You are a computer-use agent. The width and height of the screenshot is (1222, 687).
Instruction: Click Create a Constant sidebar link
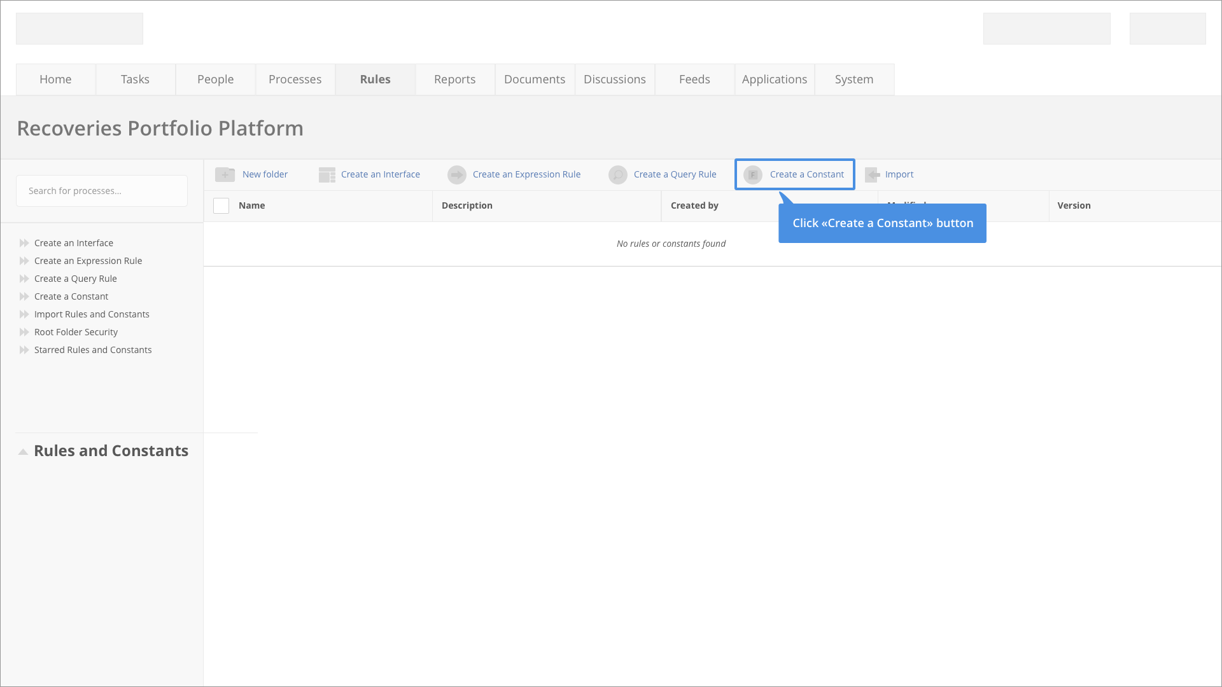pos(71,296)
